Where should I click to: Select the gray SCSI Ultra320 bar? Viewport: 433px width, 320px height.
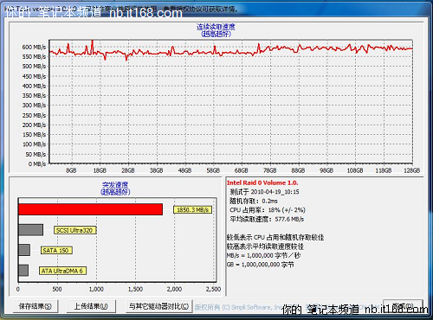pyautogui.click(x=30, y=230)
